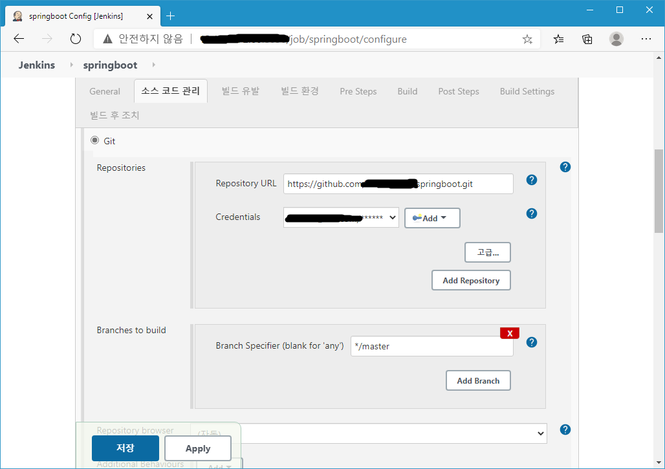Click the scrollbar down arrow
Image resolution: width=665 pixels, height=469 pixels.
[x=659, y=463]
